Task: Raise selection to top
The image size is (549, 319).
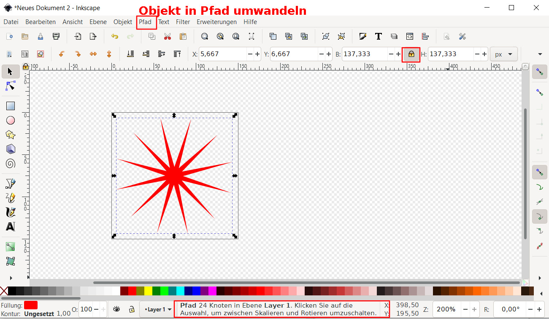Action: point(177,54)
